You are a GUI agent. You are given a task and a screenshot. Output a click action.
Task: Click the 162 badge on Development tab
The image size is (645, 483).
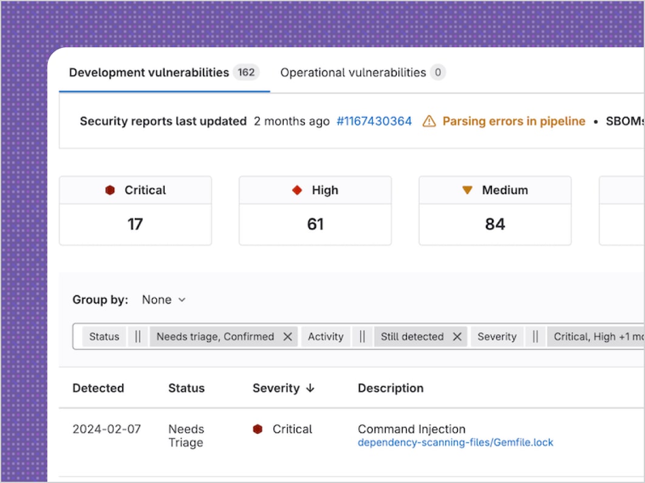(x=246, y=72)
